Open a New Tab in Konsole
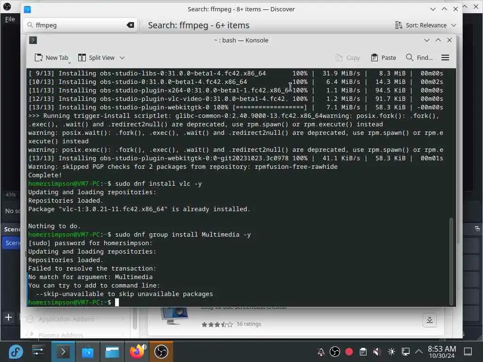The image size is (483, 362). coord(51,58)
